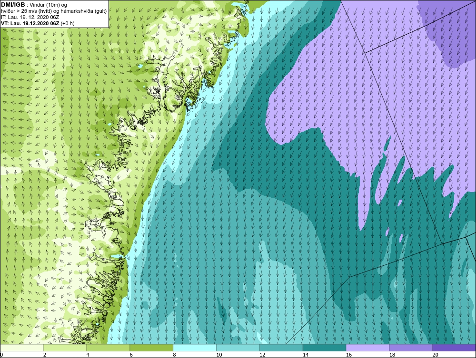This screenshot has height=358, width=476.
Task: Click the legend scale label "14"
Action: click(306, 355)
